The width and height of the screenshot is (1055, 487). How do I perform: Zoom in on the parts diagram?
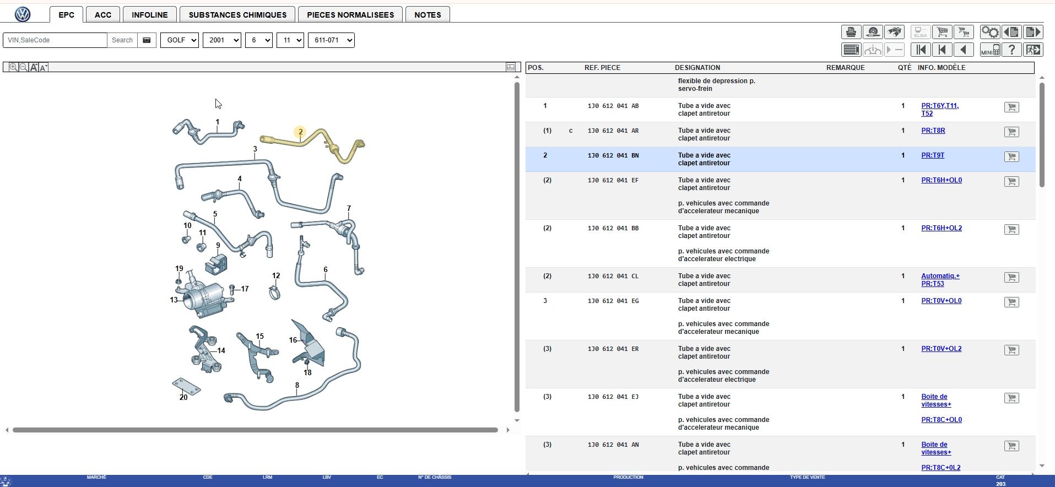(x=13, y=67)
